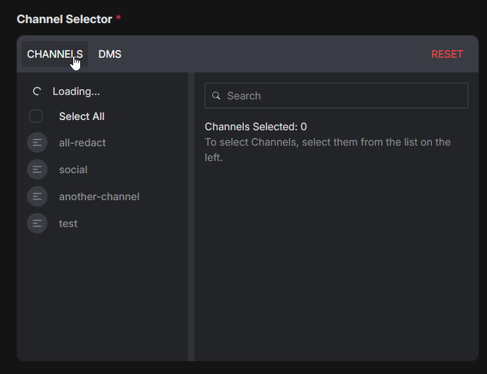487x374 pixels.
Task: Click the Loading... status text
Action: 76,91
